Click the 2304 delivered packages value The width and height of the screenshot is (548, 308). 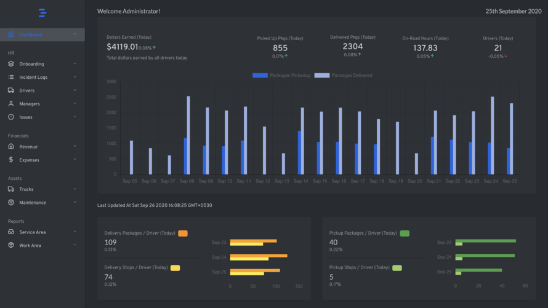[353, 46]
